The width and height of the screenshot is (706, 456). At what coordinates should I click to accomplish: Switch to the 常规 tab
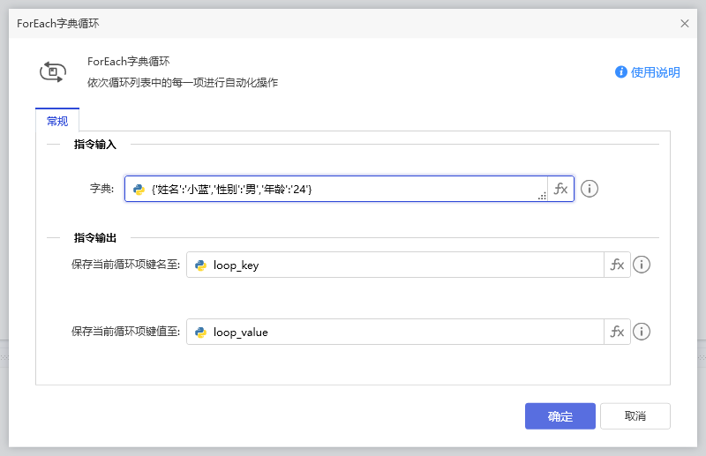(57, 121)
